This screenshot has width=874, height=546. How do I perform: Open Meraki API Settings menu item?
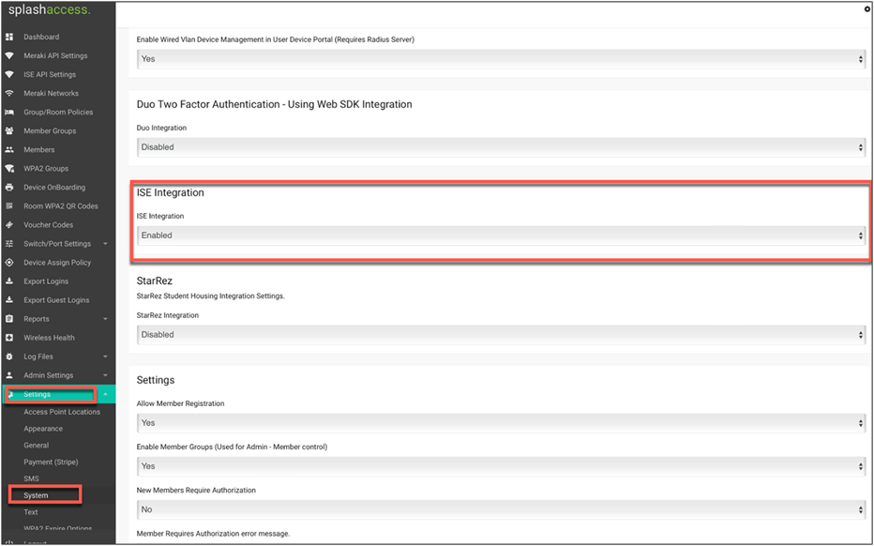coord(55,55)
